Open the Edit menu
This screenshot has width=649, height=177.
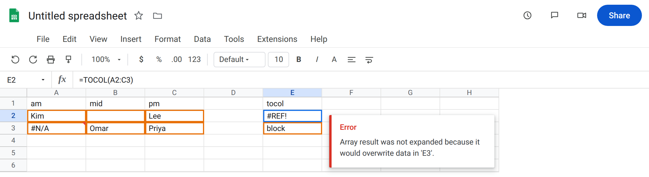(x=70, y=39)
